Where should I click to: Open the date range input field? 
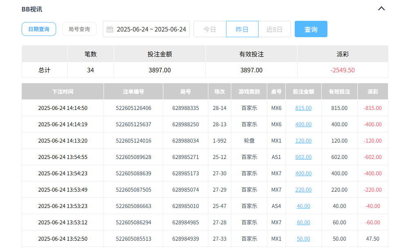(151, 29)
